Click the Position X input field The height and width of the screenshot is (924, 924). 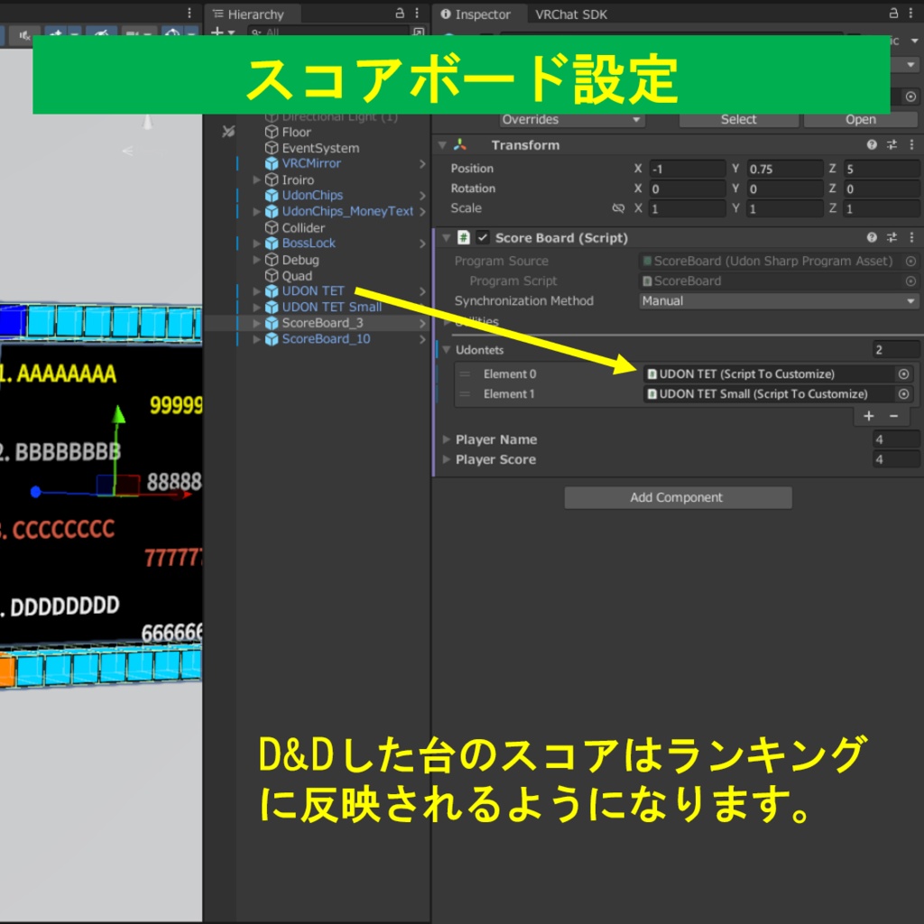(x=687, y=169)
